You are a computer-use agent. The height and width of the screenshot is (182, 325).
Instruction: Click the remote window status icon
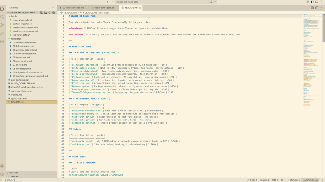1,180
